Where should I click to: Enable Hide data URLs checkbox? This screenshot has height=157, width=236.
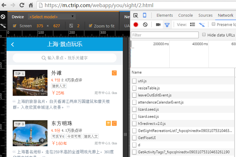[204, 35]
